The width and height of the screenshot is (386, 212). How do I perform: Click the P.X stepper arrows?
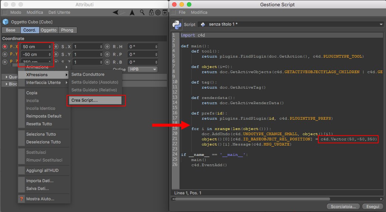point(50,47)
